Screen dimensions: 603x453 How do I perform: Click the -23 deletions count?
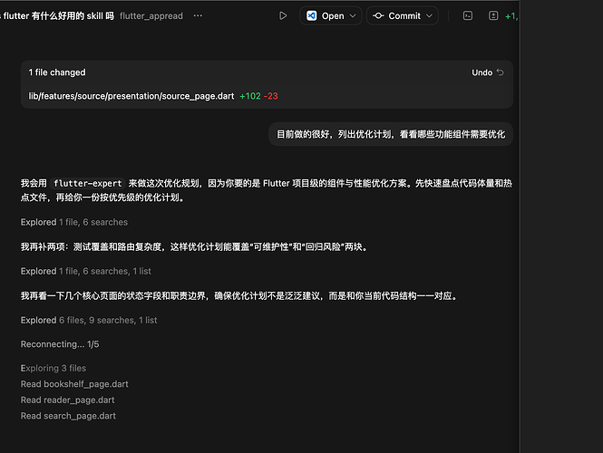(271, 96)
